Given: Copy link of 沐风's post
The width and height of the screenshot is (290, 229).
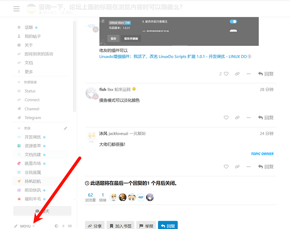Looking at the screenshot, I should (x=237, y=167).
